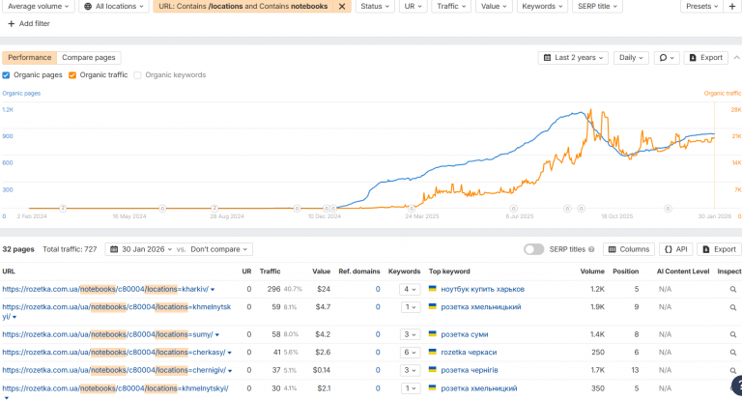Open the ноутбук купить харьков keyword link
This screenshot has height=400, width=742.
tap(483, 289)
